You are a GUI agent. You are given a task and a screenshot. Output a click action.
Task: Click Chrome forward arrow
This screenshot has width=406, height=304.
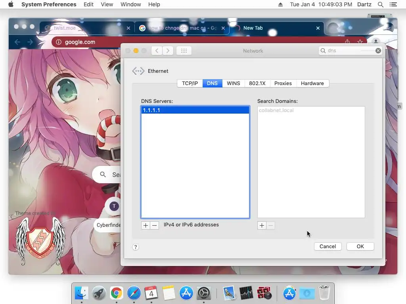click(30, 42)
